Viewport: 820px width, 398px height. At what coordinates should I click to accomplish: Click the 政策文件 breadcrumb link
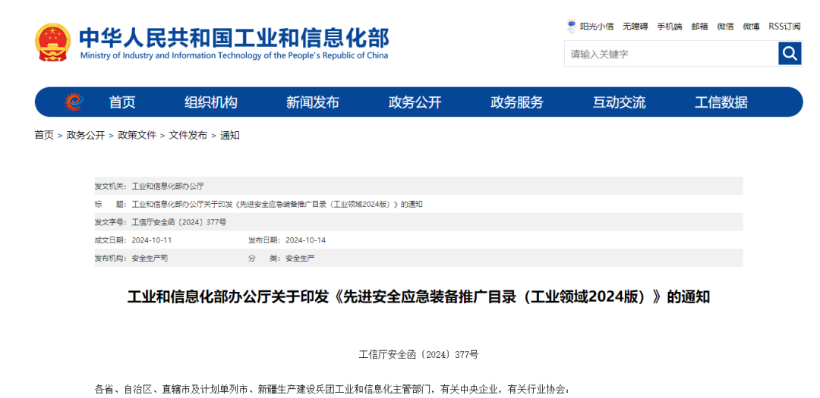tap(137, 135)
